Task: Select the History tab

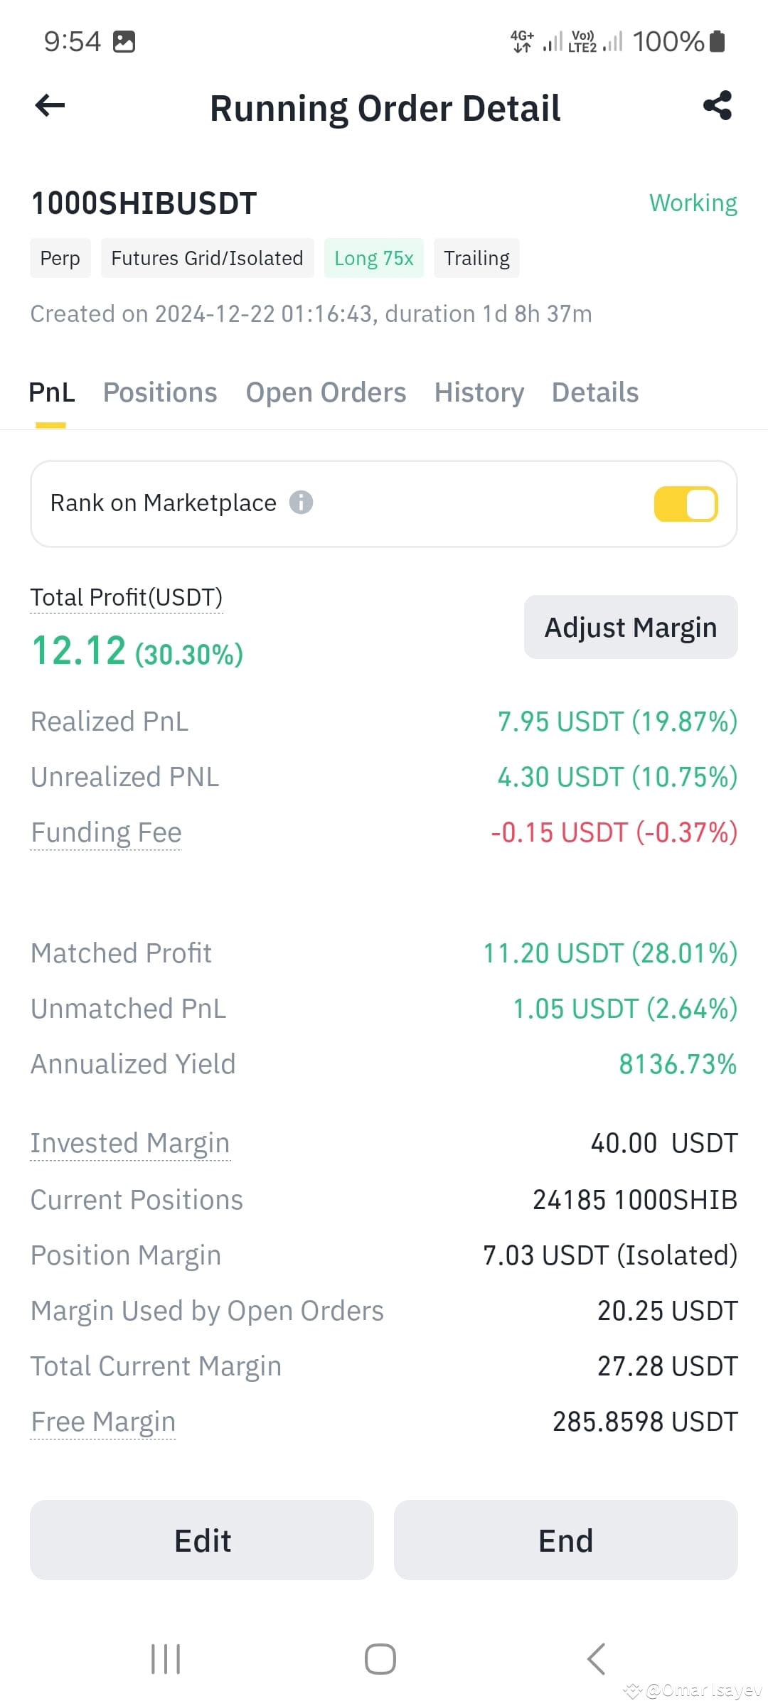Action: (x=479, y=392)
